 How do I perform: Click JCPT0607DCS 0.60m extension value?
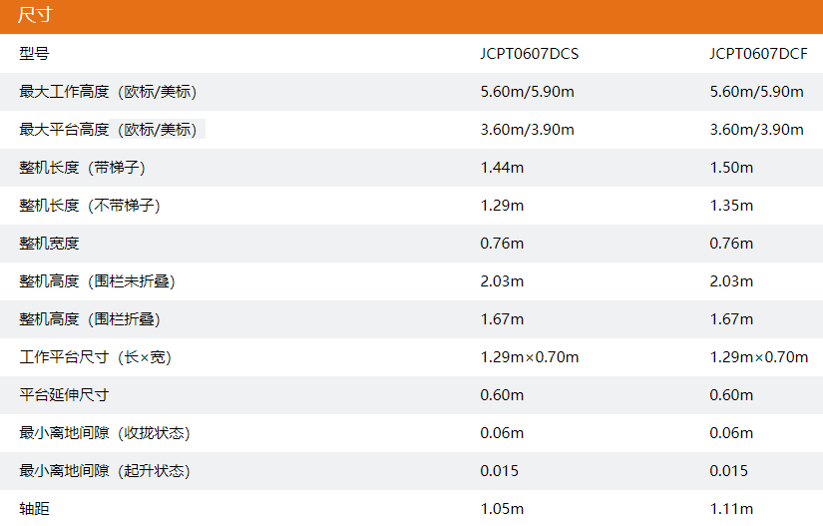point(502,395)
